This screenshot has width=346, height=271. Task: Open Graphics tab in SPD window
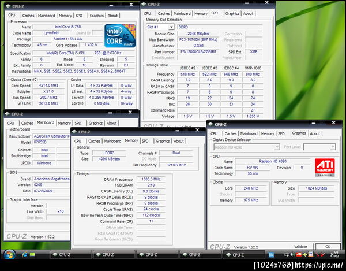click(x=232, y=14)
